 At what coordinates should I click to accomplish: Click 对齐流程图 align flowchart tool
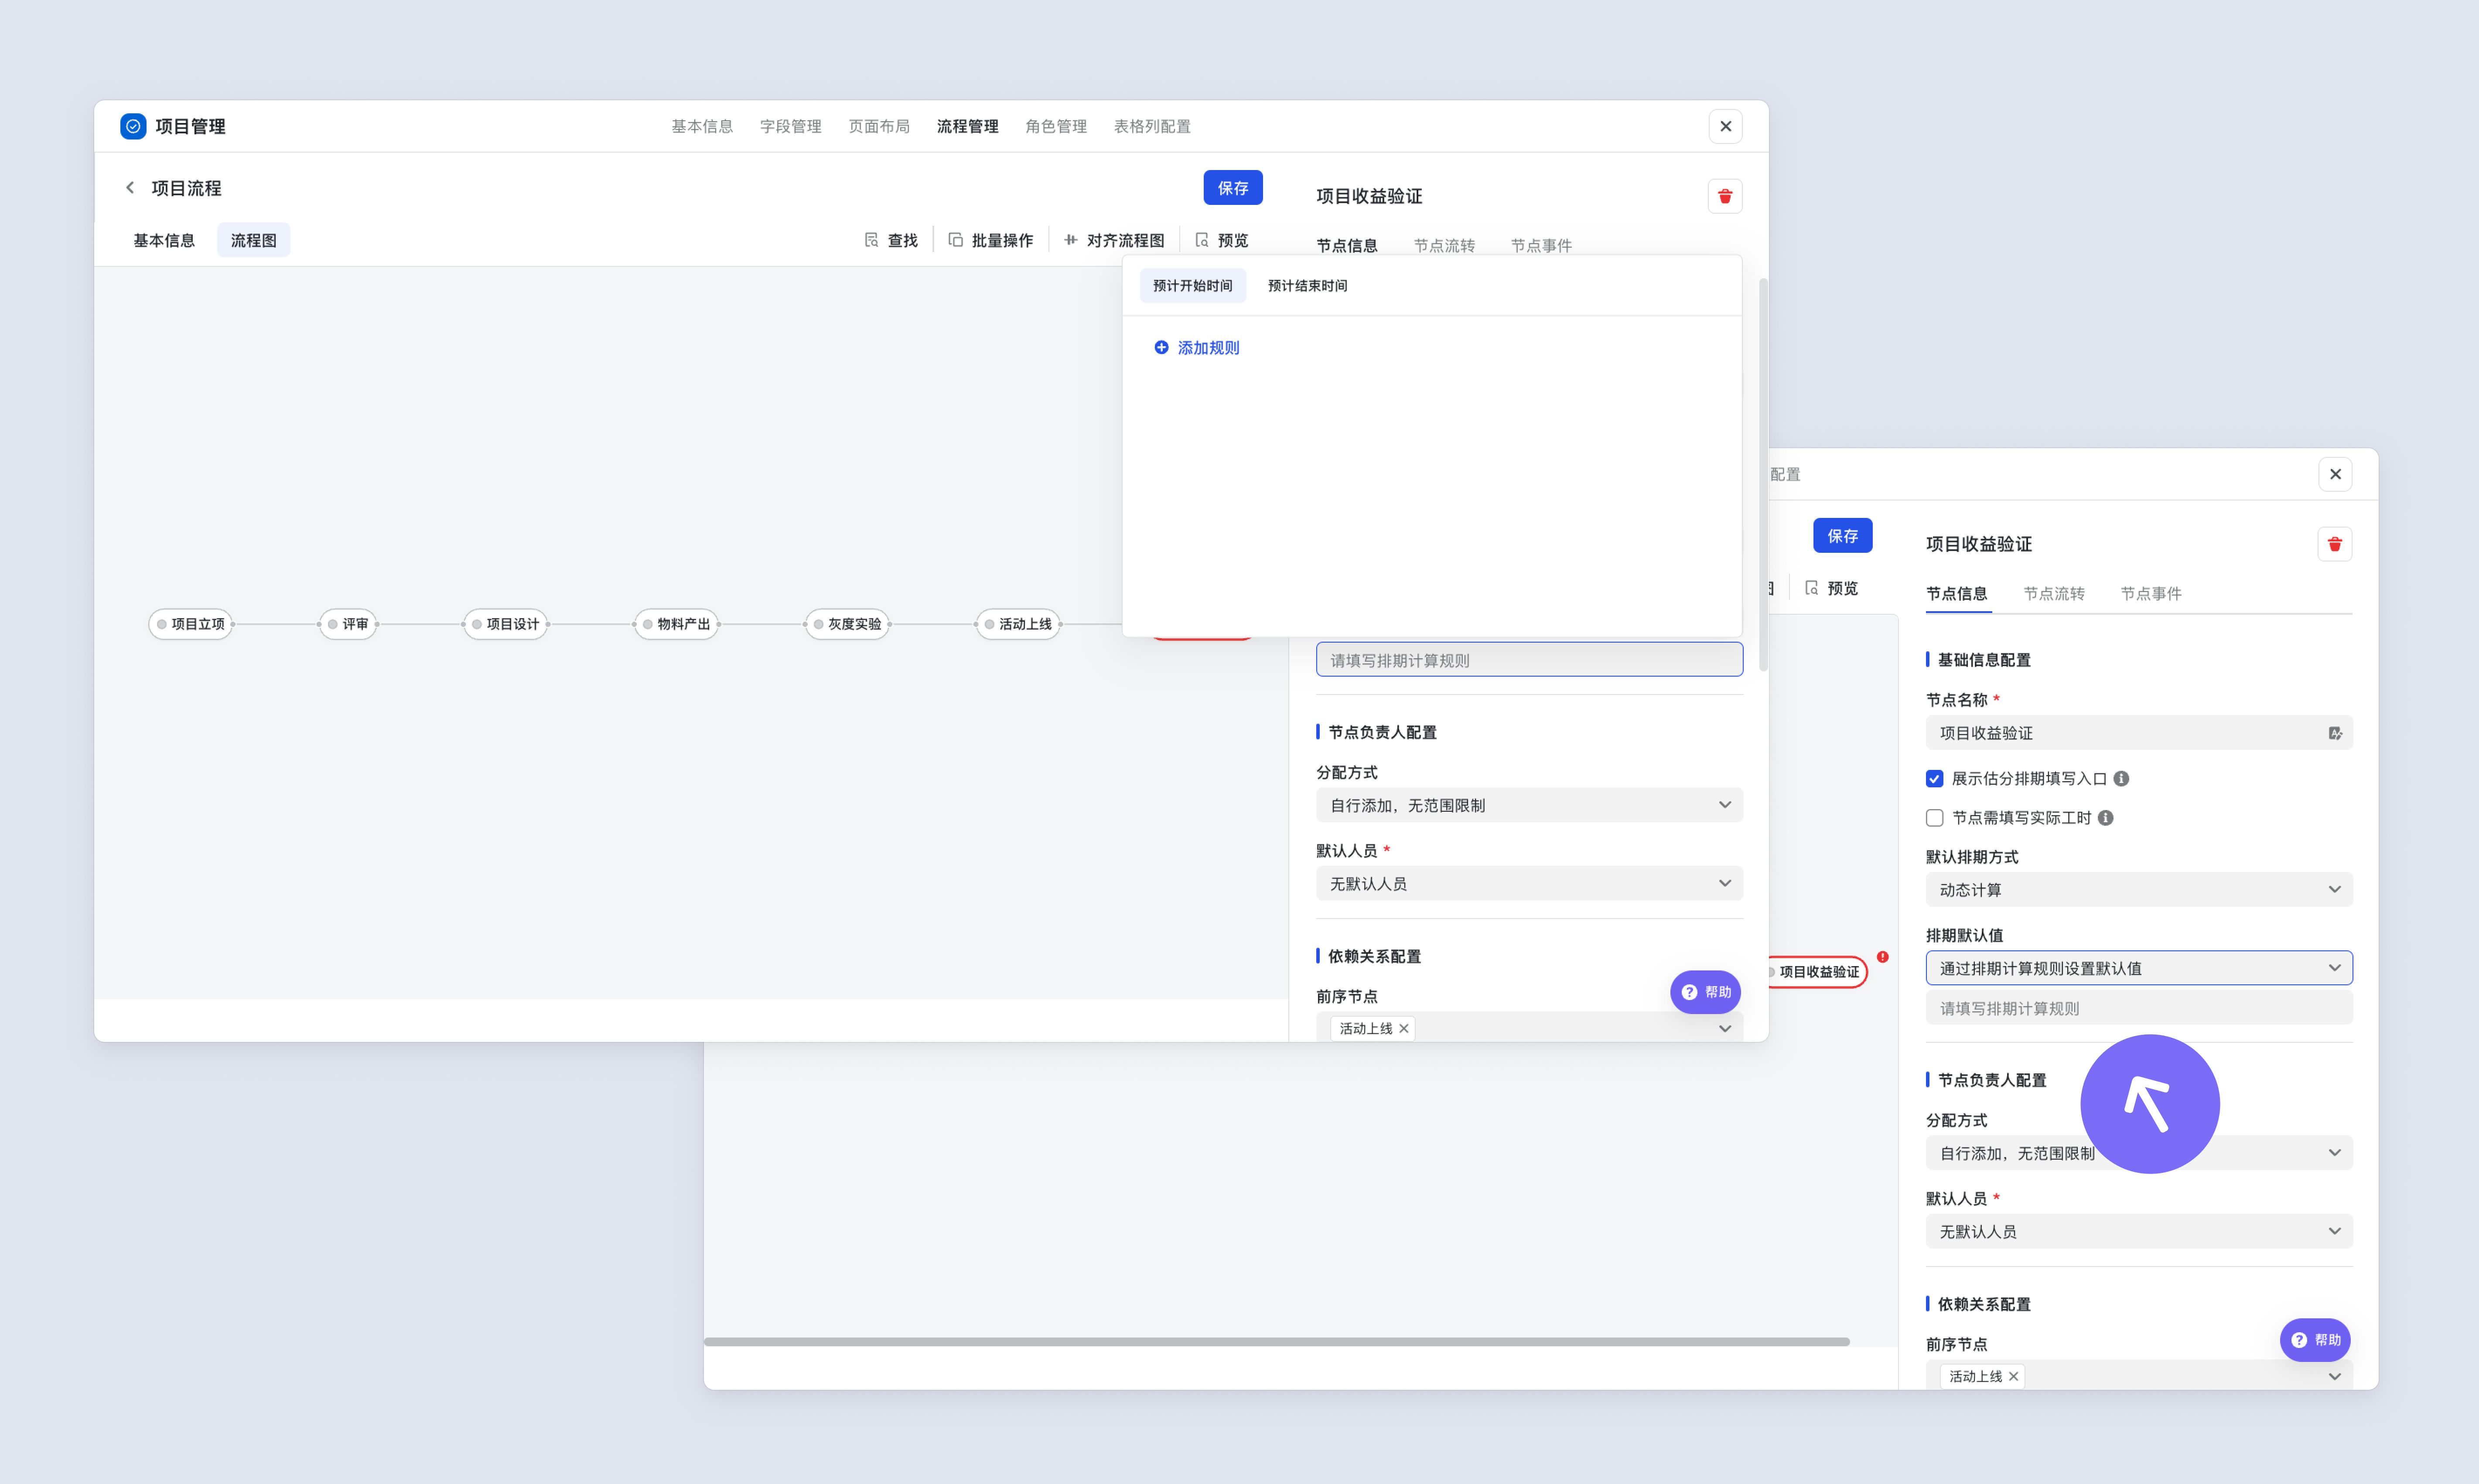point(1113,240)
